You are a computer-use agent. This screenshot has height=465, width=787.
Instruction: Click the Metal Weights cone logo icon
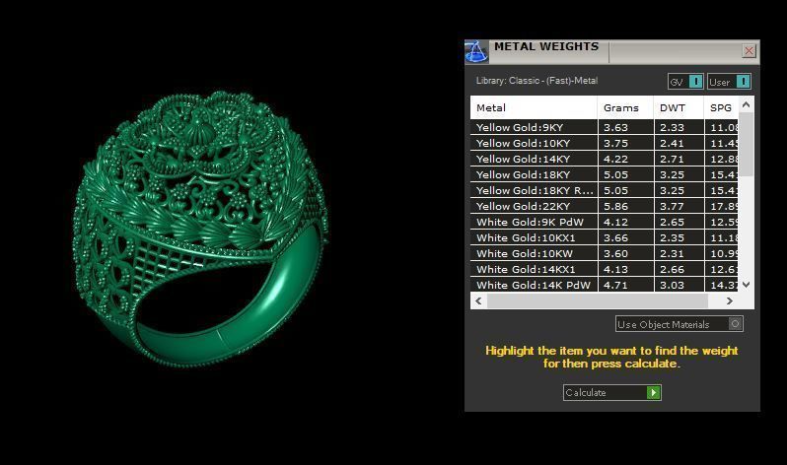coord(475,51)
